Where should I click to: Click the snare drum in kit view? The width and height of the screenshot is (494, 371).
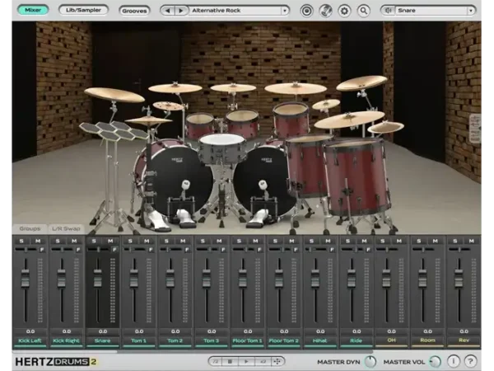[223, 148]
